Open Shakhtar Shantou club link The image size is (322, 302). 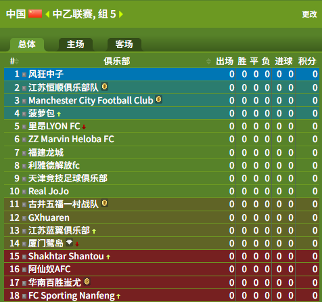tap(66, 257)
